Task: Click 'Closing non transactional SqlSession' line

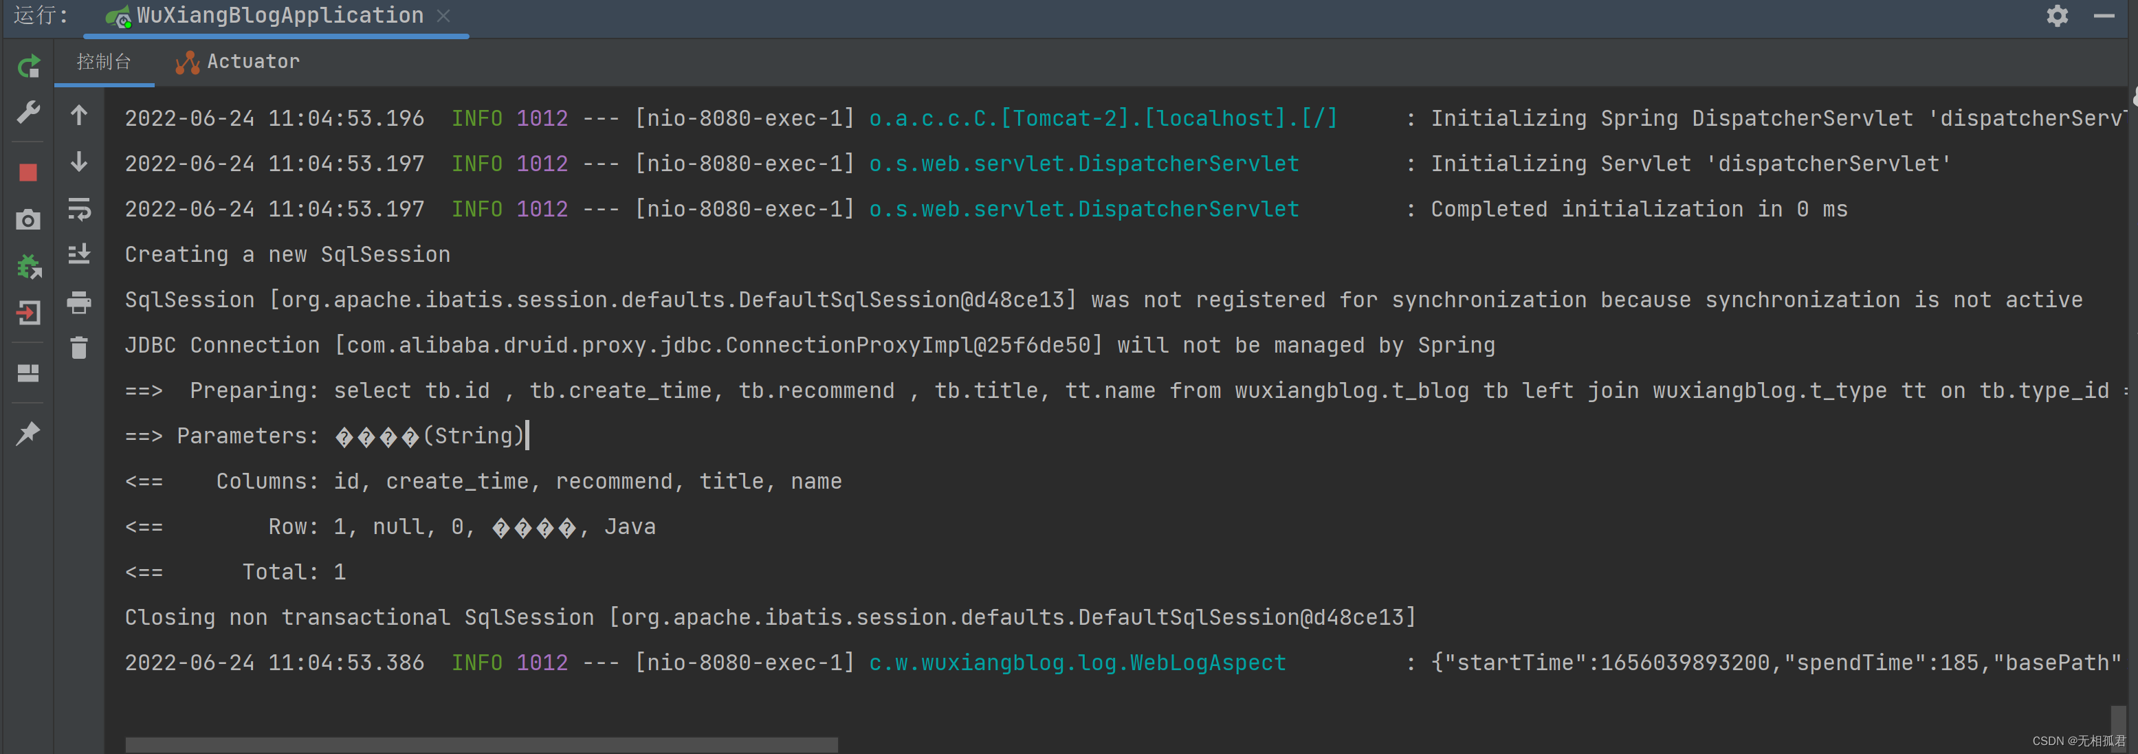Action: point(770,618)
